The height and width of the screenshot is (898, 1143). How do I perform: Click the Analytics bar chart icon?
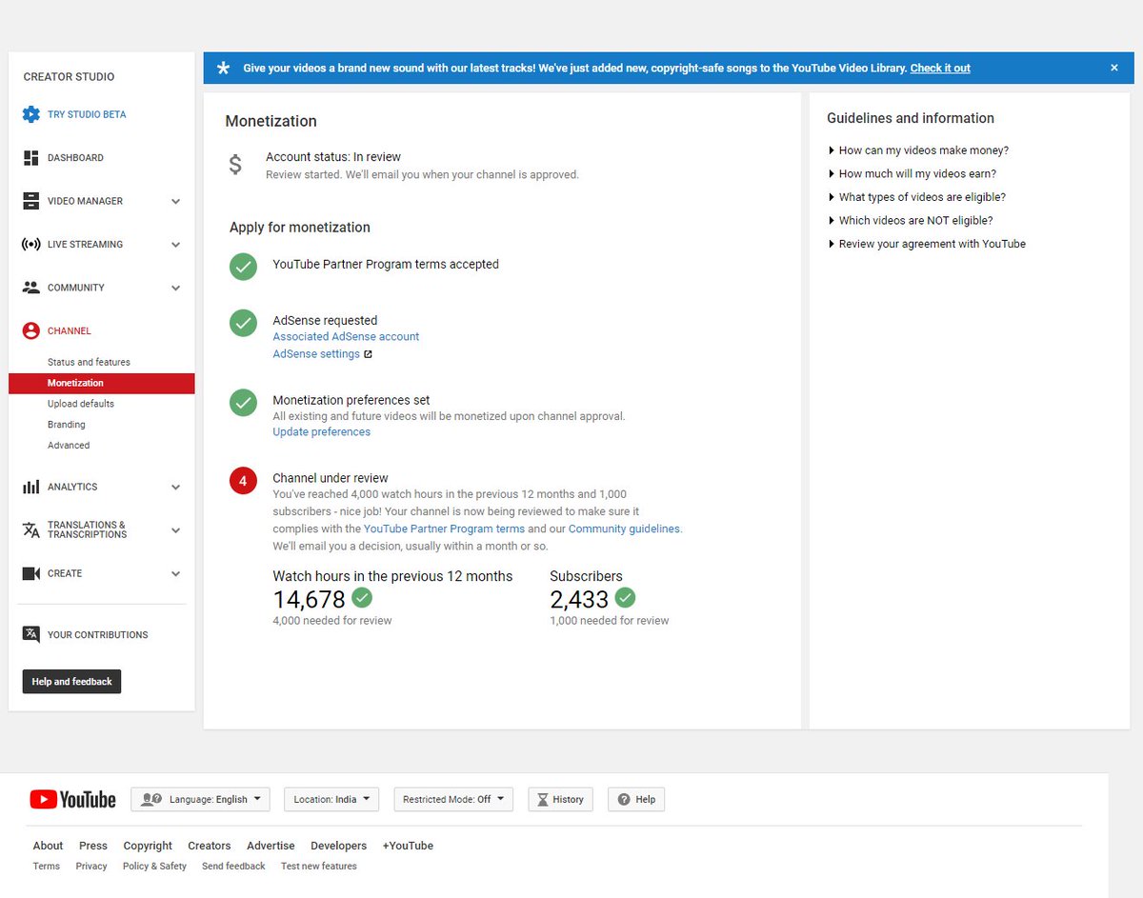point(30,487)
